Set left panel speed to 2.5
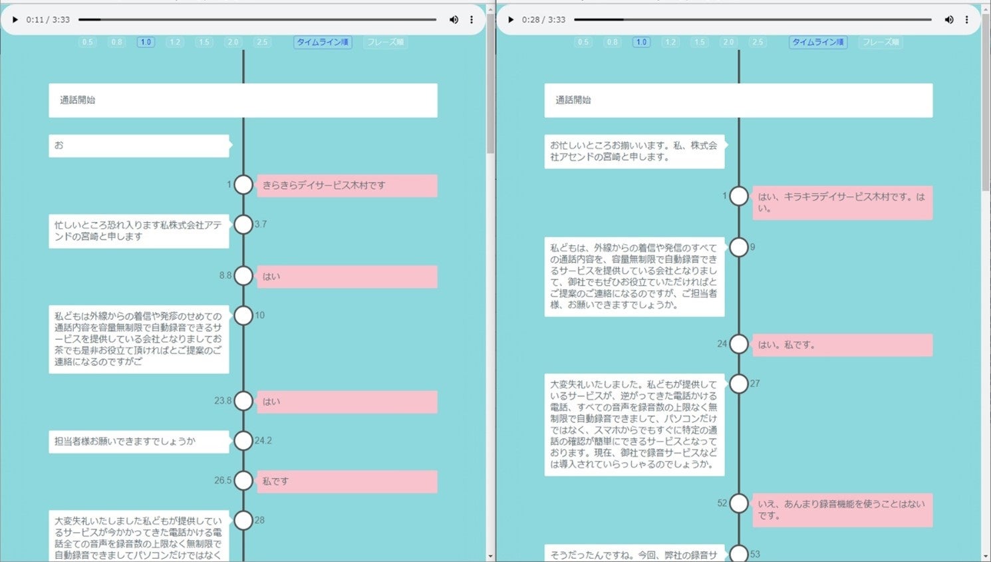 click(x=262, y=42)
